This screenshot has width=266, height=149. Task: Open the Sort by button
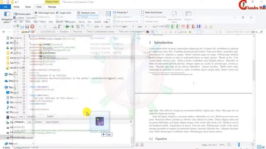pos(108,17)
